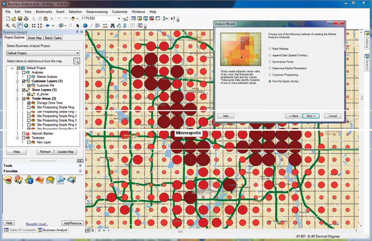Image resolution: width=372 pixels, height=241 pixels.
Task: Open the map scale dropdown
Action: click(x=119, y=18)
